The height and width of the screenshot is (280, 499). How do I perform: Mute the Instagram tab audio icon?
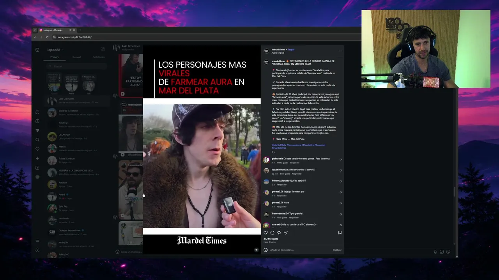point(70,30)
